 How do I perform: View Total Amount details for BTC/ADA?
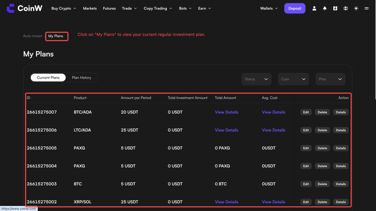(226, 112)
